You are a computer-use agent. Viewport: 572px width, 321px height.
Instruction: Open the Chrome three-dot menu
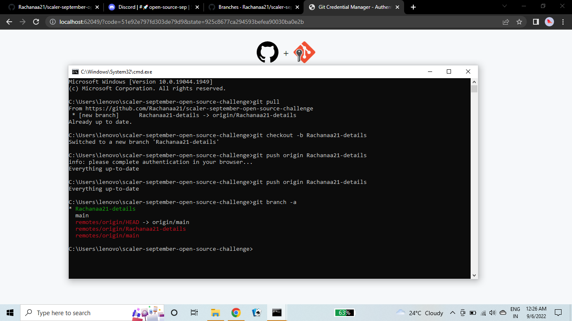[x=562, y=22]
